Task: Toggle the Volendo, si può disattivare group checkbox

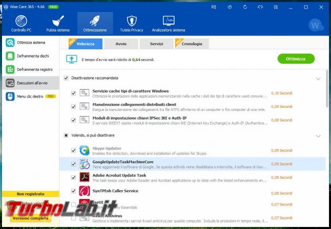Action: point(66,135)
